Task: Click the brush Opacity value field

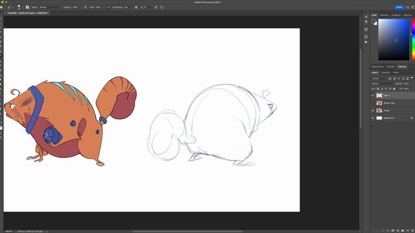Action: click(x=76, y=7)
